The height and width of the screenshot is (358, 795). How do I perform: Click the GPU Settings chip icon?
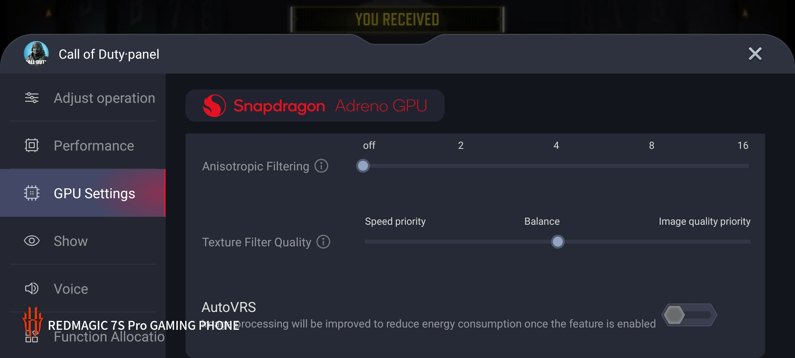(x=32, y=193)
